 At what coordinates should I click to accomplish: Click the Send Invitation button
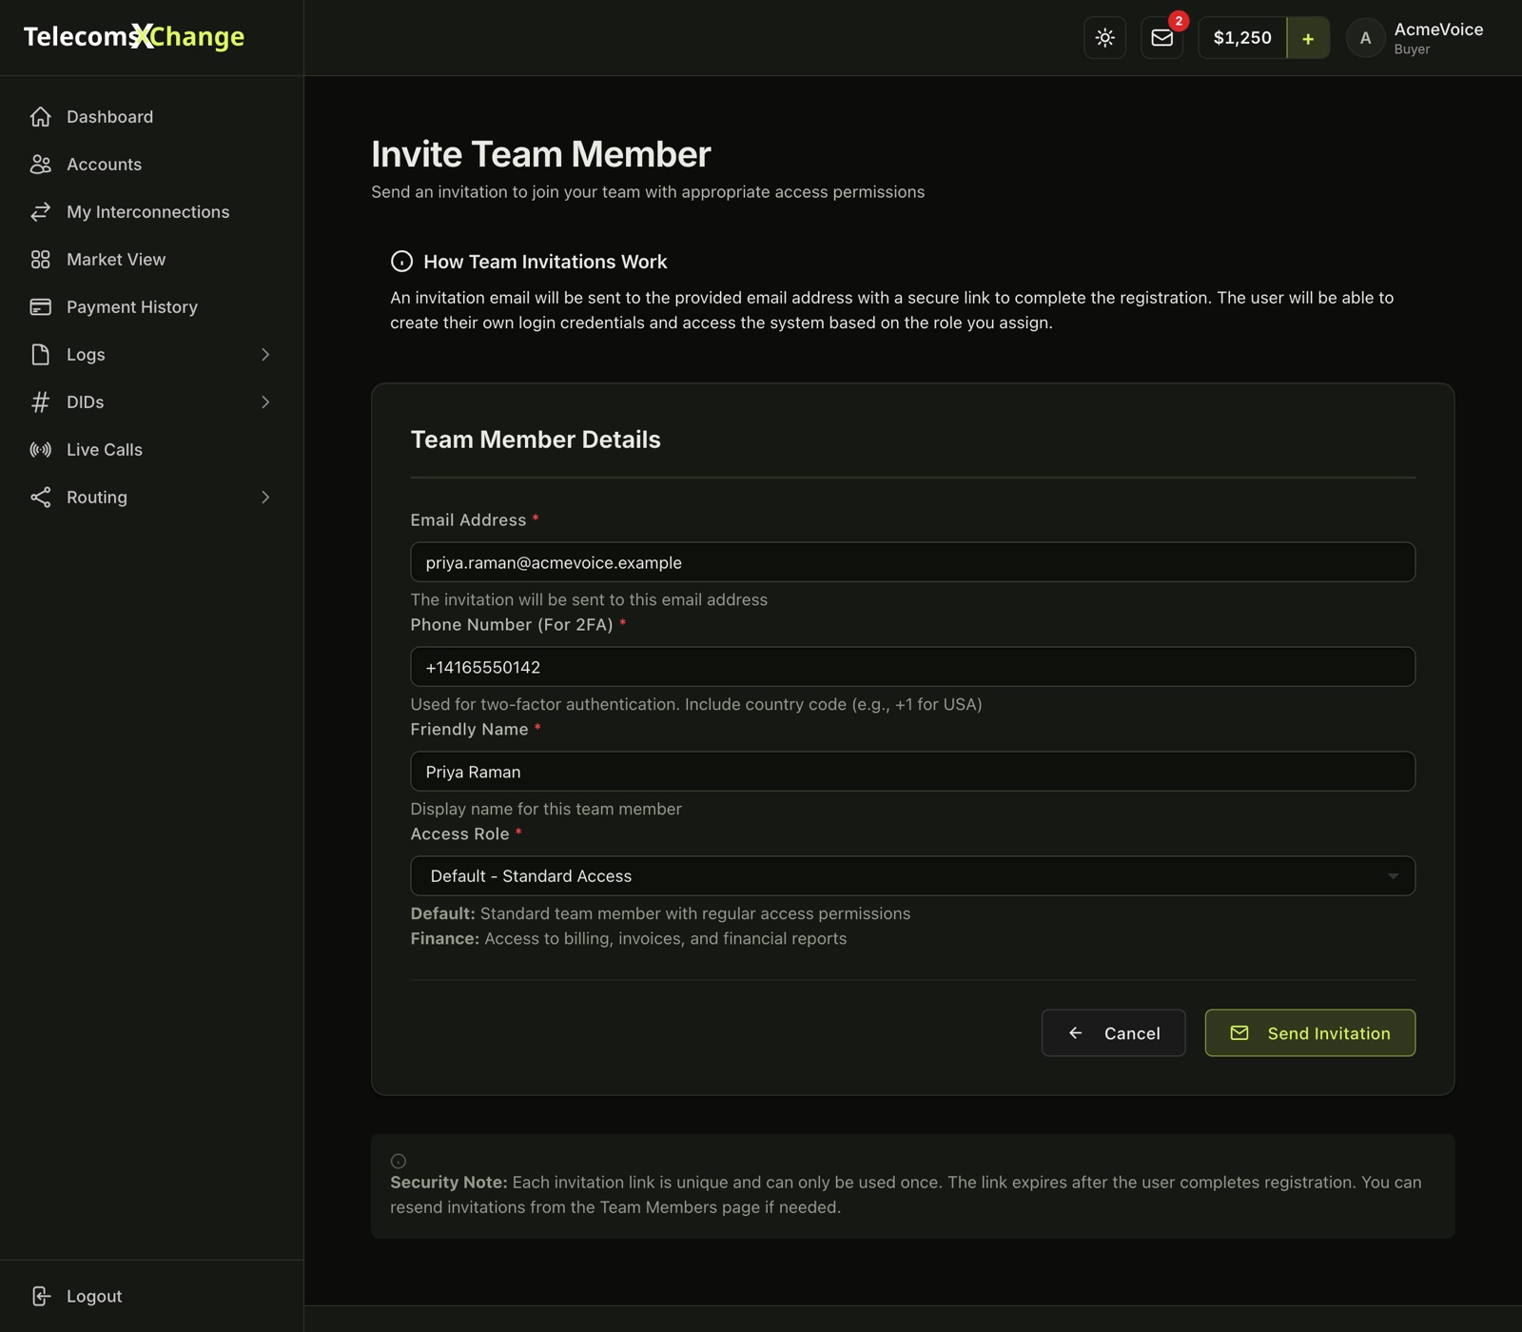point(1310,1033)
